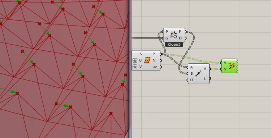The image size is (271, 138).
Task: Click the asterisk icon beside U input
Action: (x=135, y=60)
